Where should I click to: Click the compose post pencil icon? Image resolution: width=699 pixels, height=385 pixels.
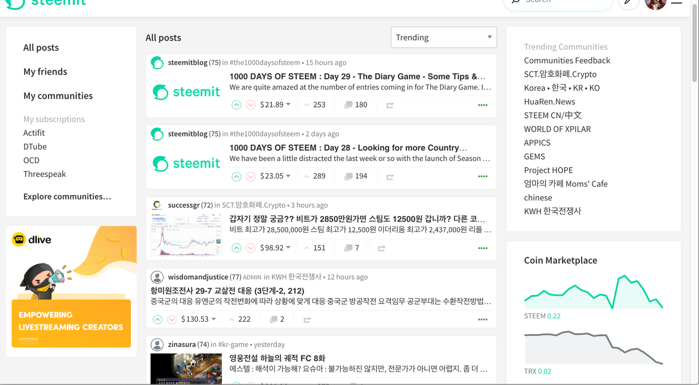coord(629,2)
